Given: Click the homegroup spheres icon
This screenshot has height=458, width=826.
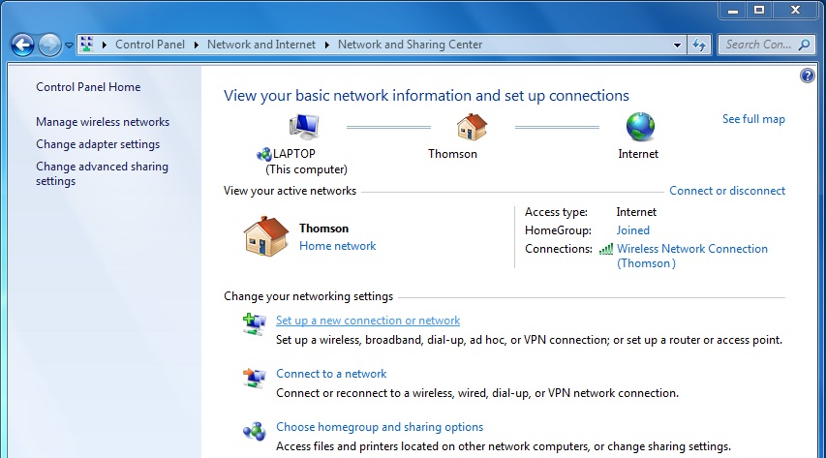Looking at the screenshot, I should pyautogui.click(x=255, y=431).
